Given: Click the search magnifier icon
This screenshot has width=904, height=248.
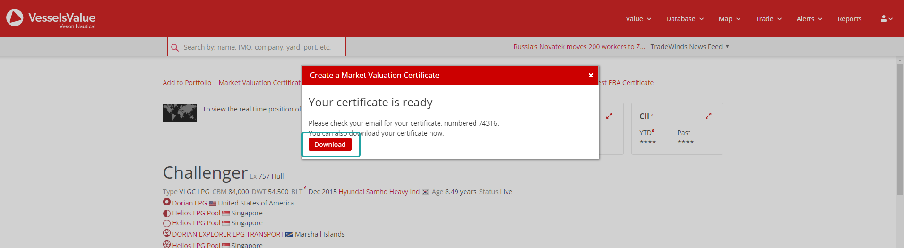Looking at the screenshot, I should (x=175, y=48).
